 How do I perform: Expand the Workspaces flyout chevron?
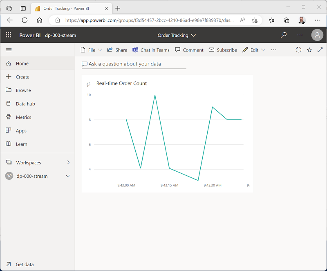click(68, 163)
